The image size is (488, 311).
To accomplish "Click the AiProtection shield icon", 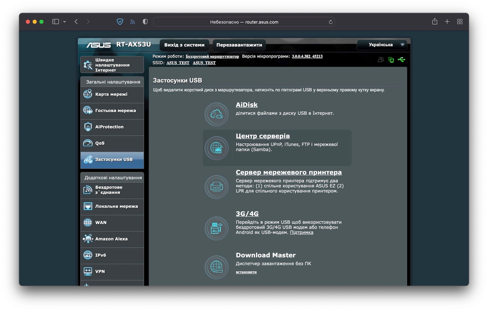I will click(x=88, y=127).
